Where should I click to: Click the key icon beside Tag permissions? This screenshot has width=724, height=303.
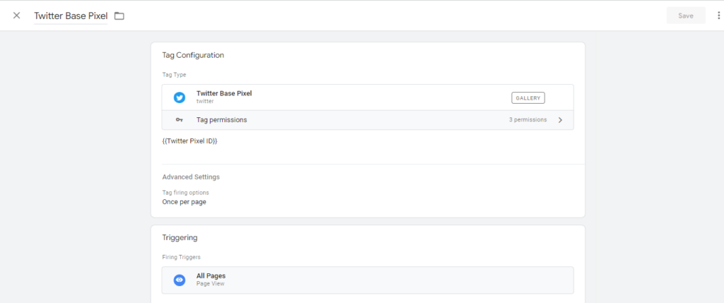click(180, 120)
